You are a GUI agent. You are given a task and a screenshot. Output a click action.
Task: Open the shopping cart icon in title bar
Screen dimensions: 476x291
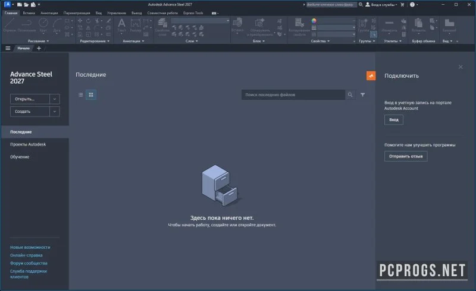[x=403, y=5]
